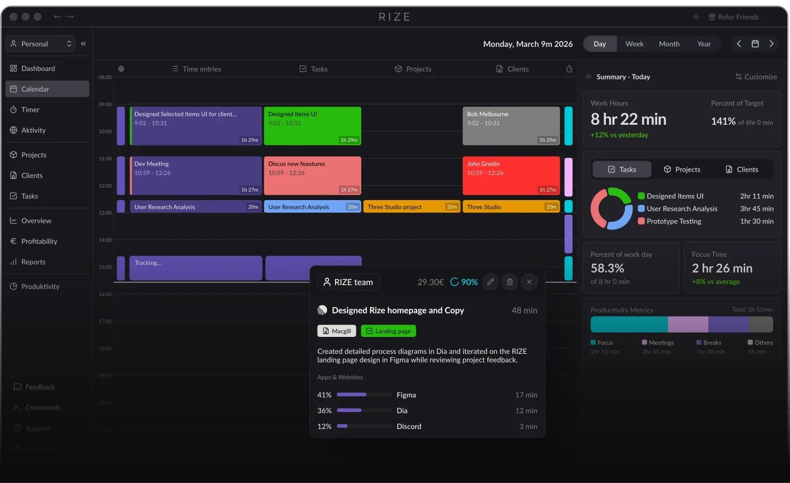790x483 pixels.
Task: Click the globe timezone icon
Action: (x=121, y=69)
